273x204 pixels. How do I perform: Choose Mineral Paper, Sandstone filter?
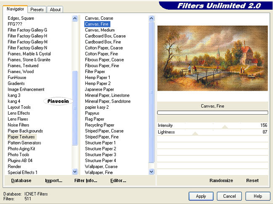(108, 101)
